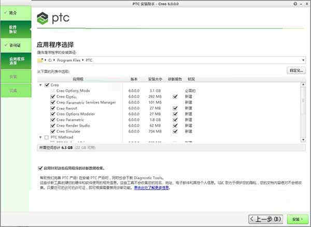Toggle the top-level Creo group checkbox
The height and width of the screenshot is (227, 311).
point(47,84)
